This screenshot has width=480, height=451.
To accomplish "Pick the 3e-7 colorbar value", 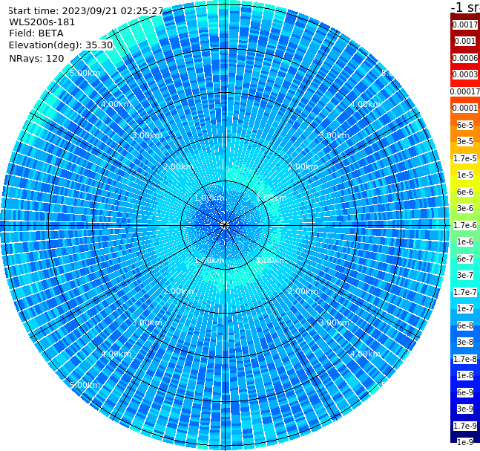I will [465, 275].
